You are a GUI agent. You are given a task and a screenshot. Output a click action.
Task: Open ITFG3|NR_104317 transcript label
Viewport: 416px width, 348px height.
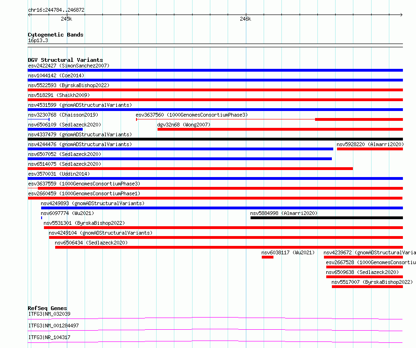tap(49, 337)
